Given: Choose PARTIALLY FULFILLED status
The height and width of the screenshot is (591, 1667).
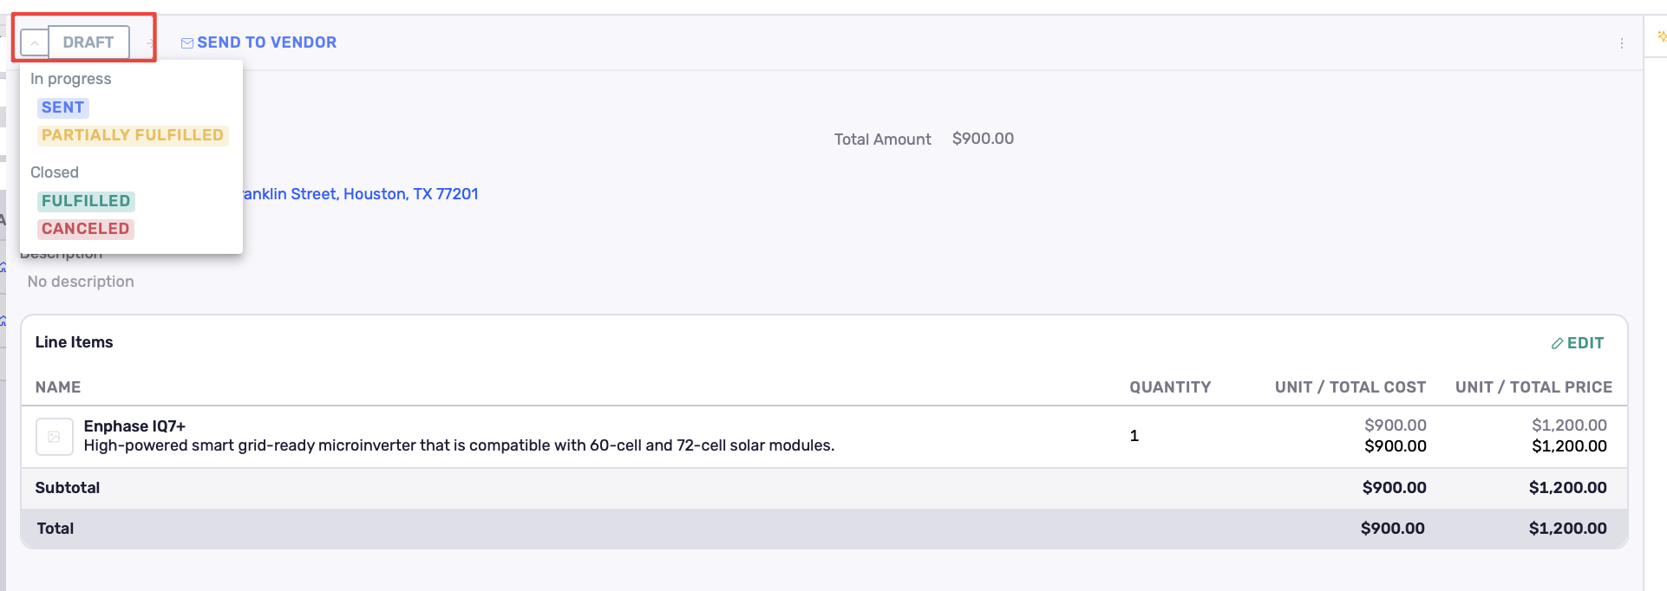Looking at the screenshot, I should tap(132, 135).
